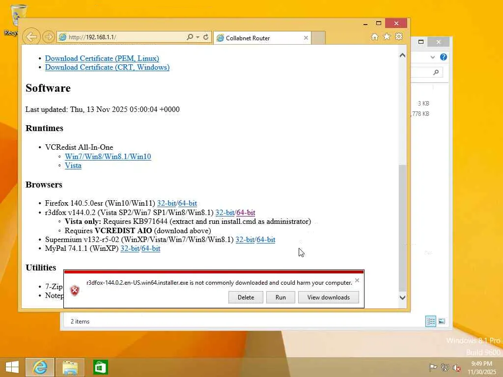
Task: Open the Tools gear icon
Action: 399,36
